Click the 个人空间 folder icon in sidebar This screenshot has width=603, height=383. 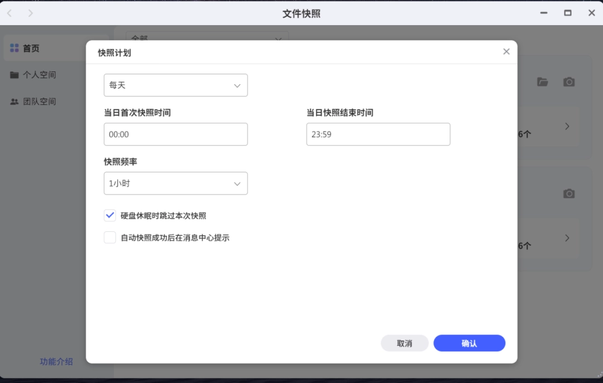click(x=15, y=75)
